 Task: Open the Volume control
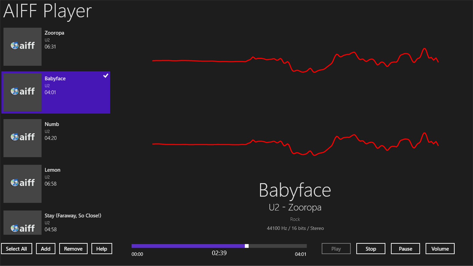click(x=440, y=249)
